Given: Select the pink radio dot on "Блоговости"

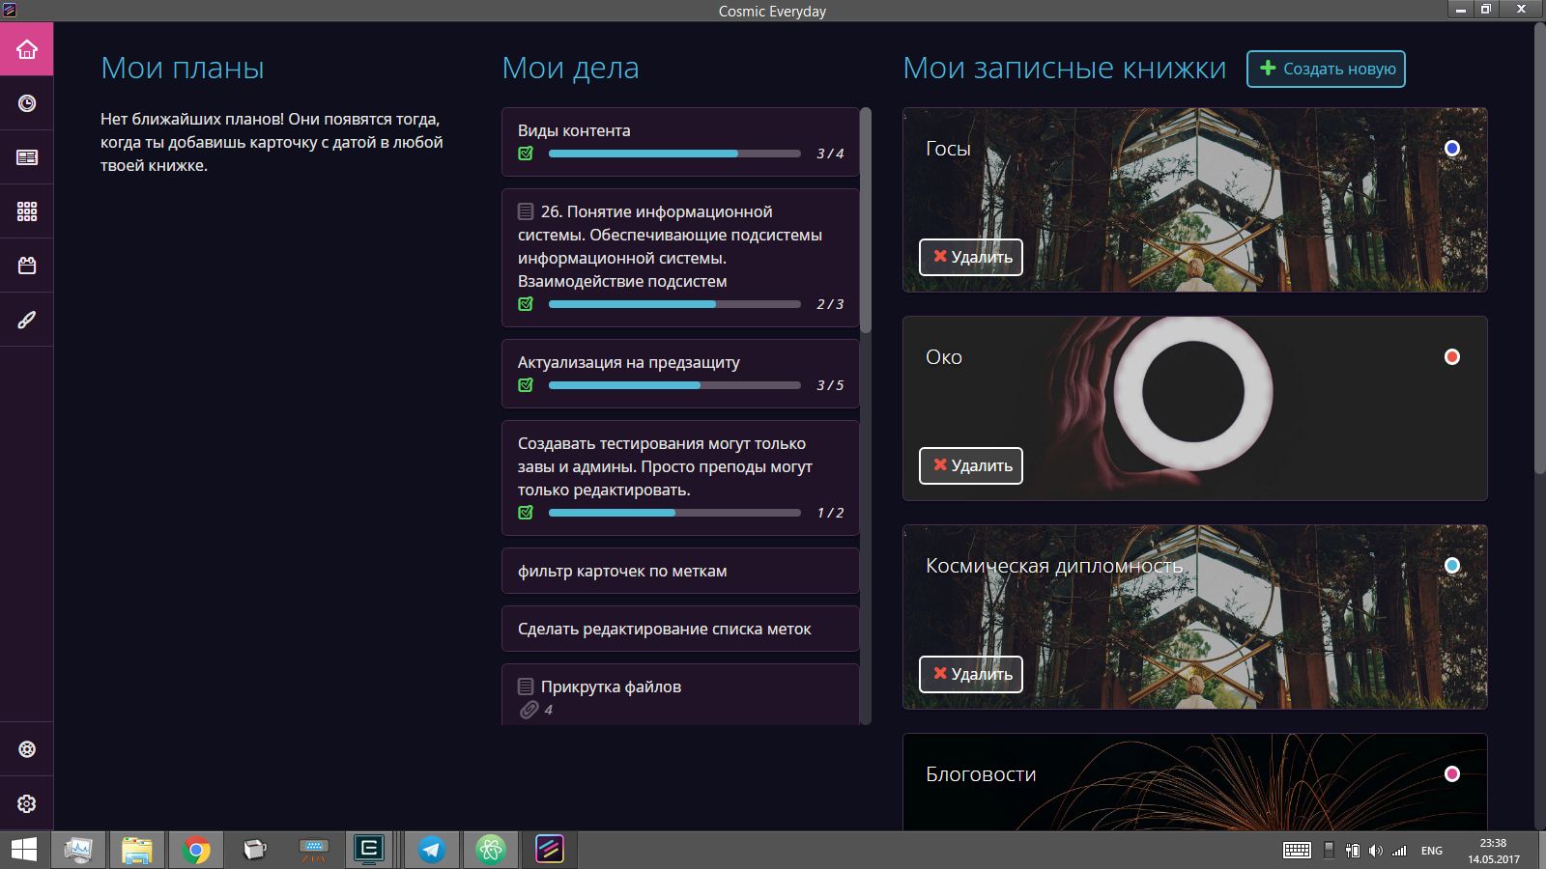Looking at the screenshot, I should pos(1451,774).
